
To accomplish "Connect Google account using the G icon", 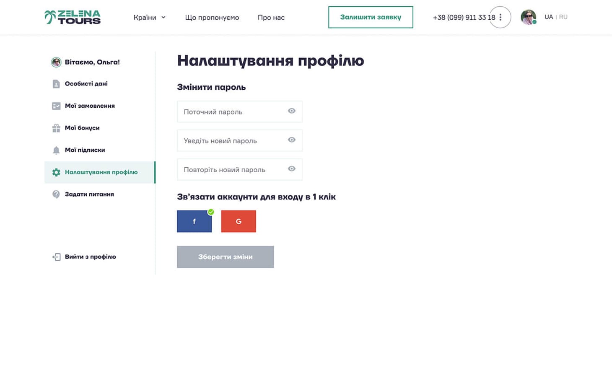I will [x=239, y=221].
